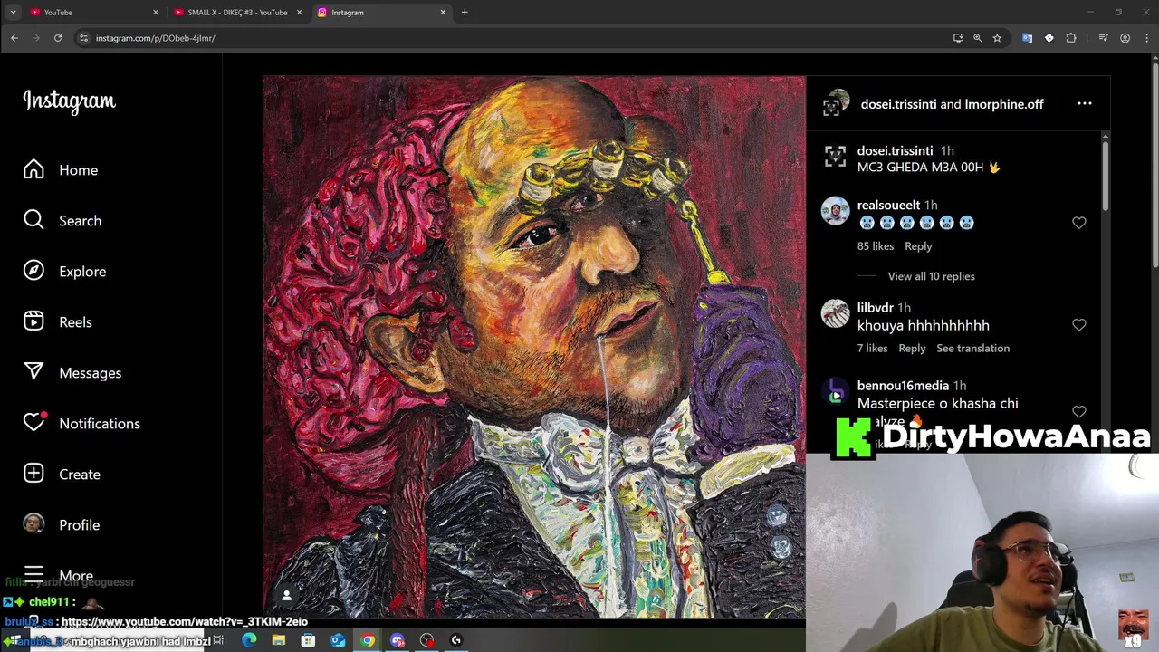Show tagged people icon on the painting
Viewport: 1159px width, 652px height.
coord(286,595)
